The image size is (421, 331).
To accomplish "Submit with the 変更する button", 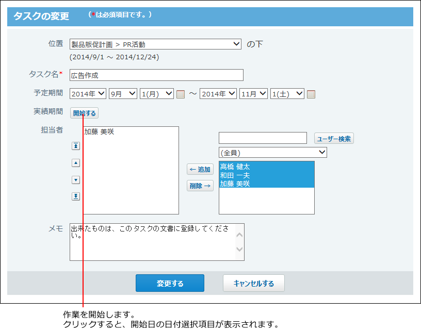I will coord(170,283).
